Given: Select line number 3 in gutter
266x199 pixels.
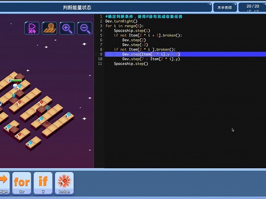Looking at the screenshot, I should 101,26.
